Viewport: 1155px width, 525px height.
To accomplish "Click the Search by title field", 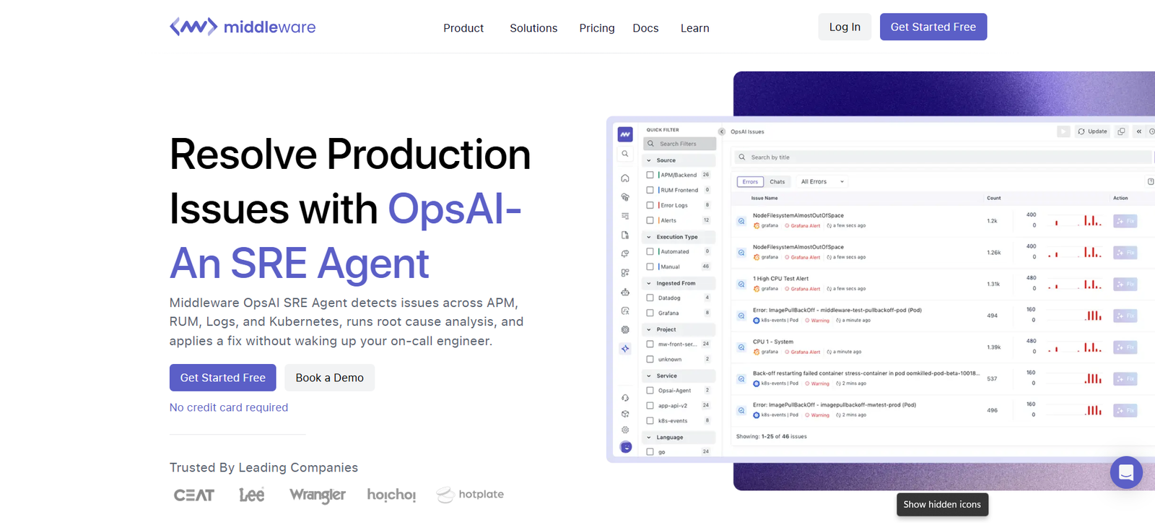I will 943,157.
